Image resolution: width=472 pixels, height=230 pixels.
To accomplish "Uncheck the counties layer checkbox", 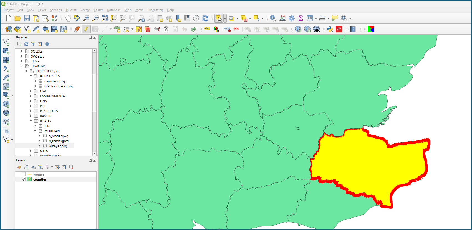I will (x=24, y=179).
